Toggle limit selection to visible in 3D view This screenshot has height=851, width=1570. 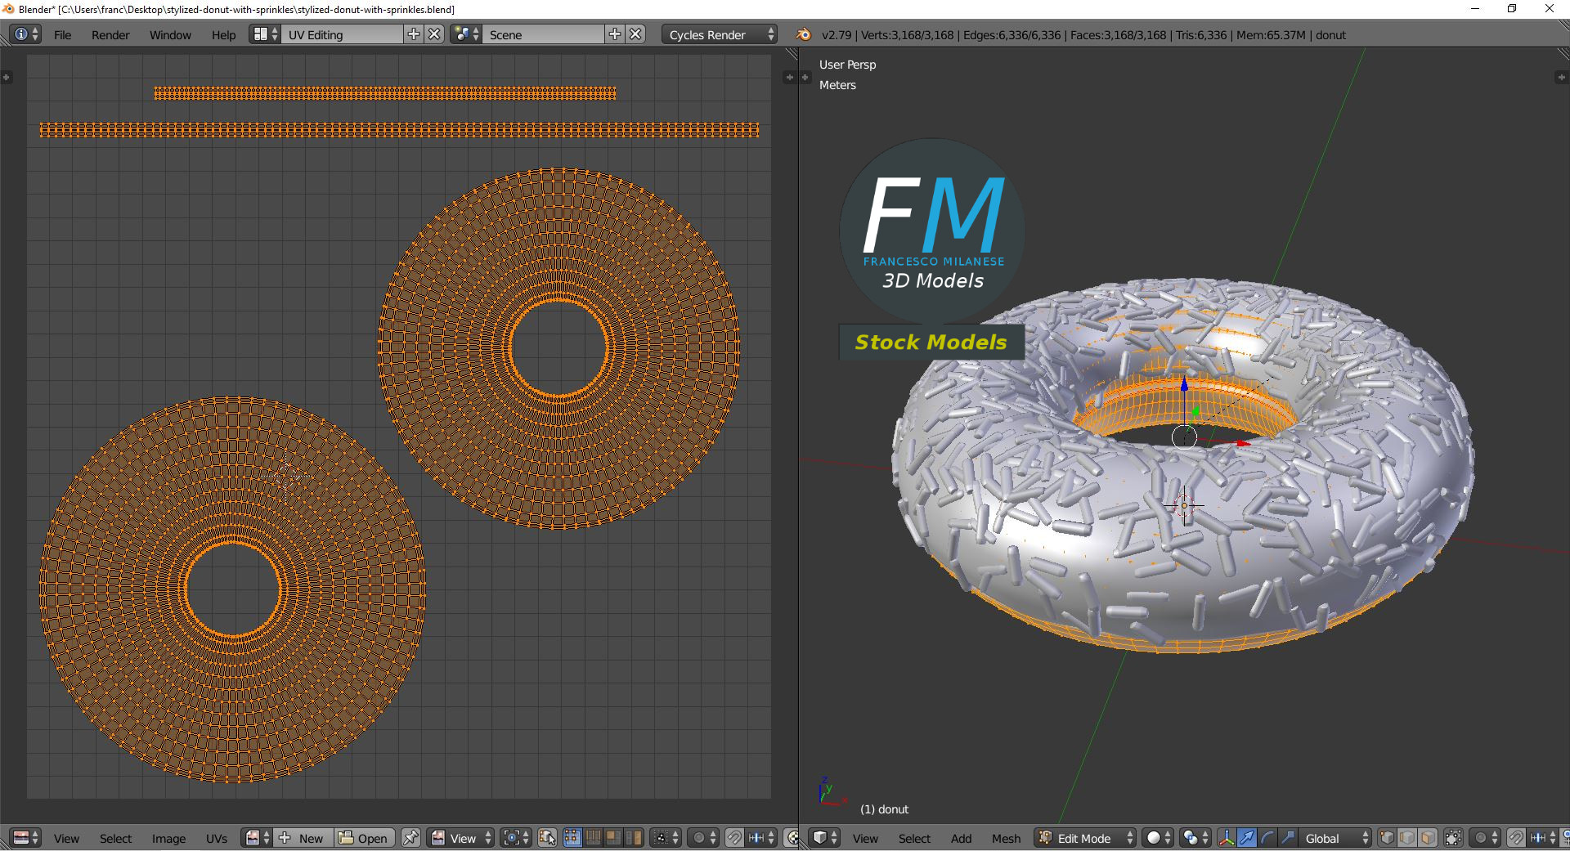click(1453, 838)
